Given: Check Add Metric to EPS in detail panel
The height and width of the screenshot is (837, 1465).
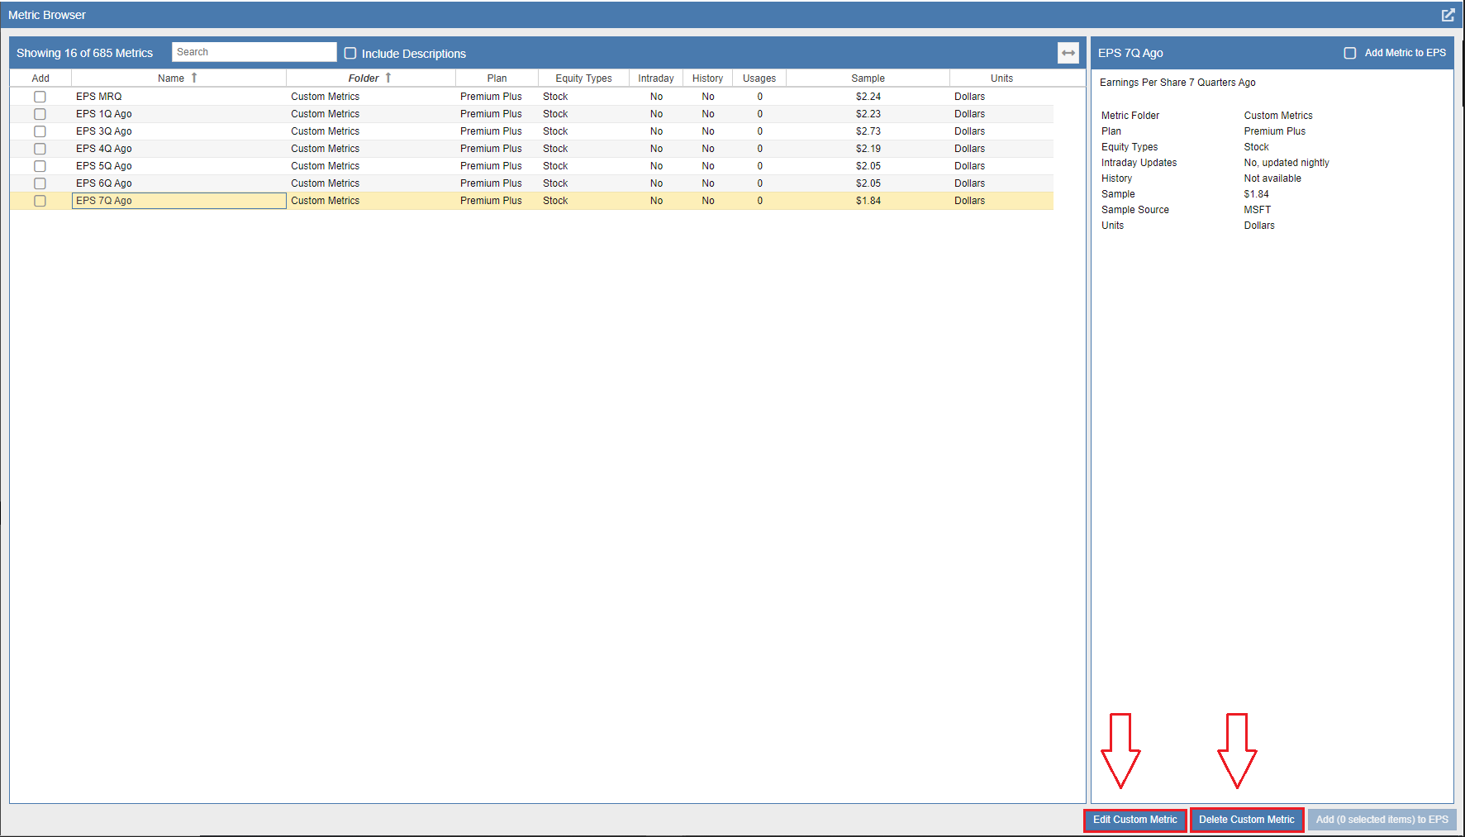Looking at the screenshot, I should click(1350, 52).
